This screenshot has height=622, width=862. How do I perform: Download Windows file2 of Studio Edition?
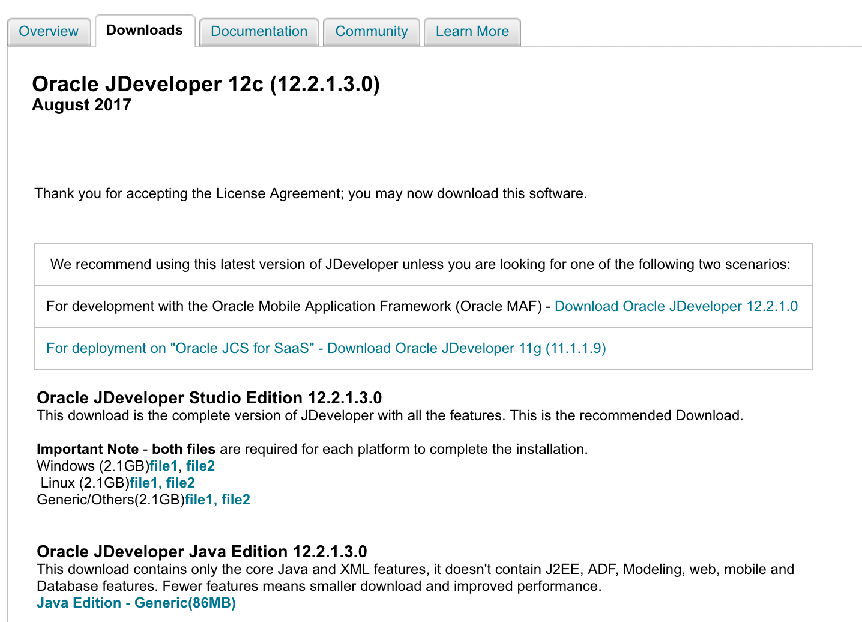200,466
